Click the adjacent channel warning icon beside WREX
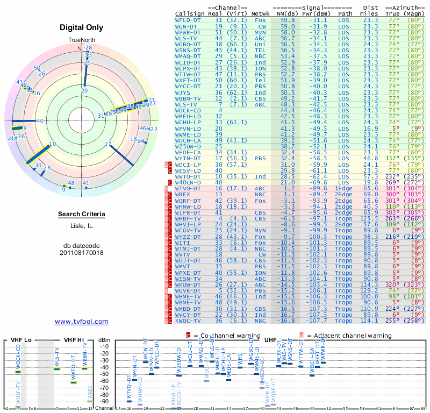 click(x=166, y=194)
